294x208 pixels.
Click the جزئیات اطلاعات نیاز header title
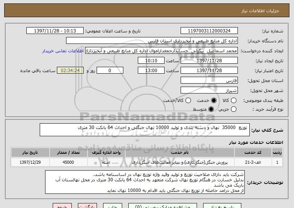(260, 11)
